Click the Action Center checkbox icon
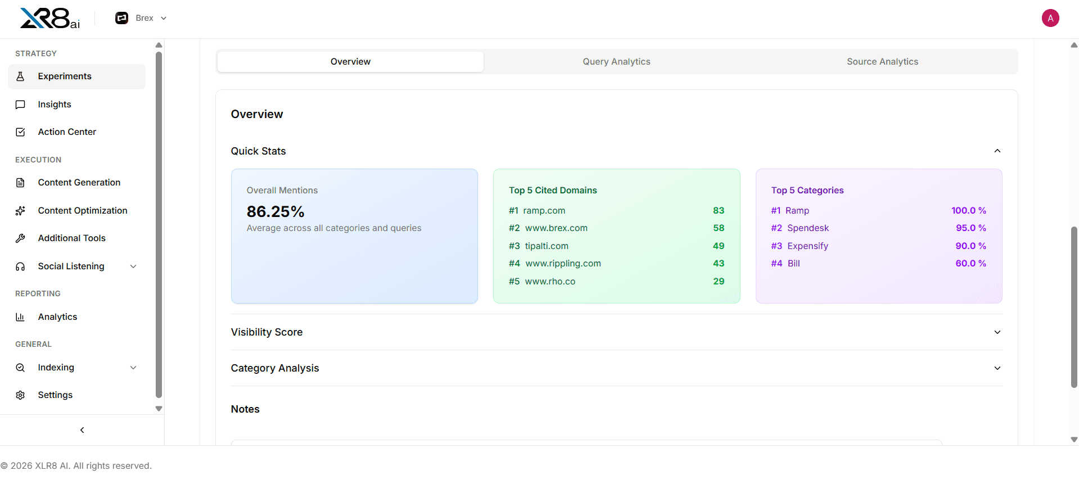The height and width of the screenshot is (484, 1079). pyautogui.click(x=20, y=132)
